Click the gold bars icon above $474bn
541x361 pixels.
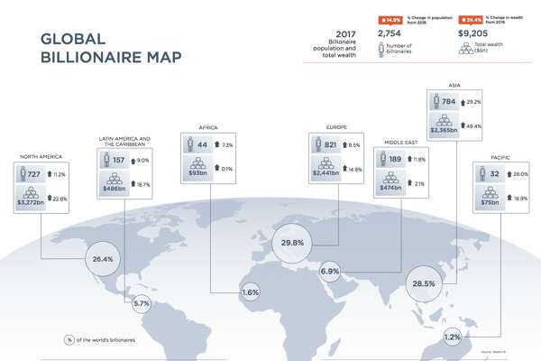pos(391,178)
